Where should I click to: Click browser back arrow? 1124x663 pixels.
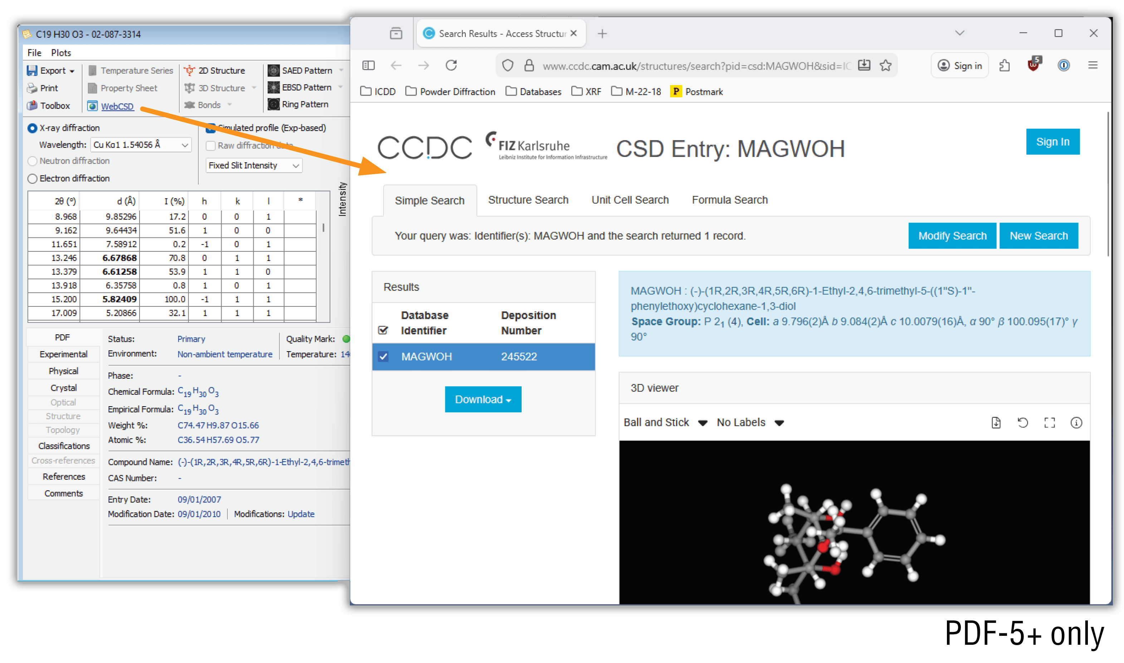396,66
